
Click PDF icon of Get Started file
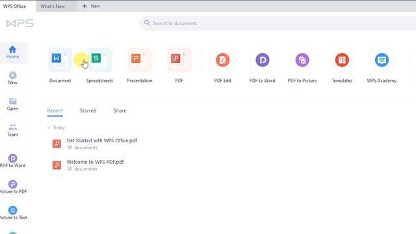click(x=57, y=144)
